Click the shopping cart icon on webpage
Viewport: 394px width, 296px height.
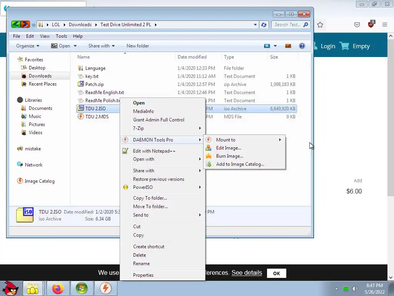(x=344, y=46)
